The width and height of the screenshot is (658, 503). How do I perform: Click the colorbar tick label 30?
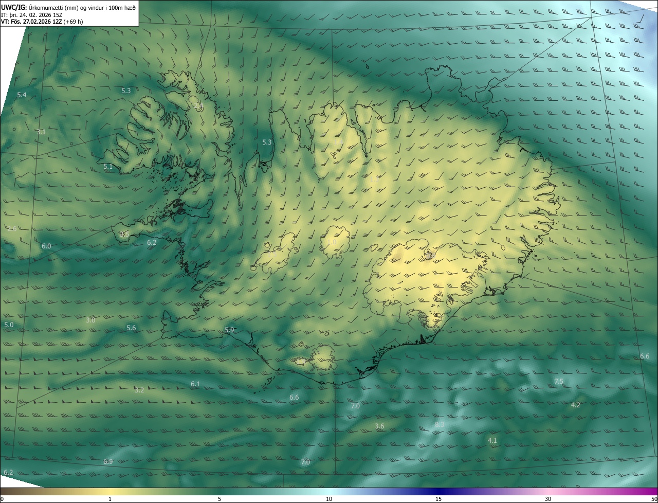click(x=548, y=499)
